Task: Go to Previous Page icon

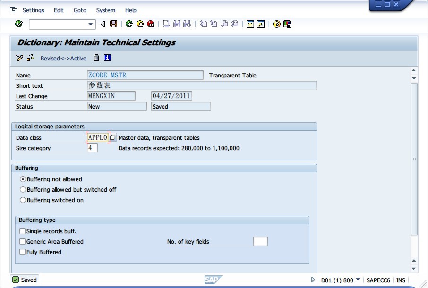Action: (x=214, y=24)
